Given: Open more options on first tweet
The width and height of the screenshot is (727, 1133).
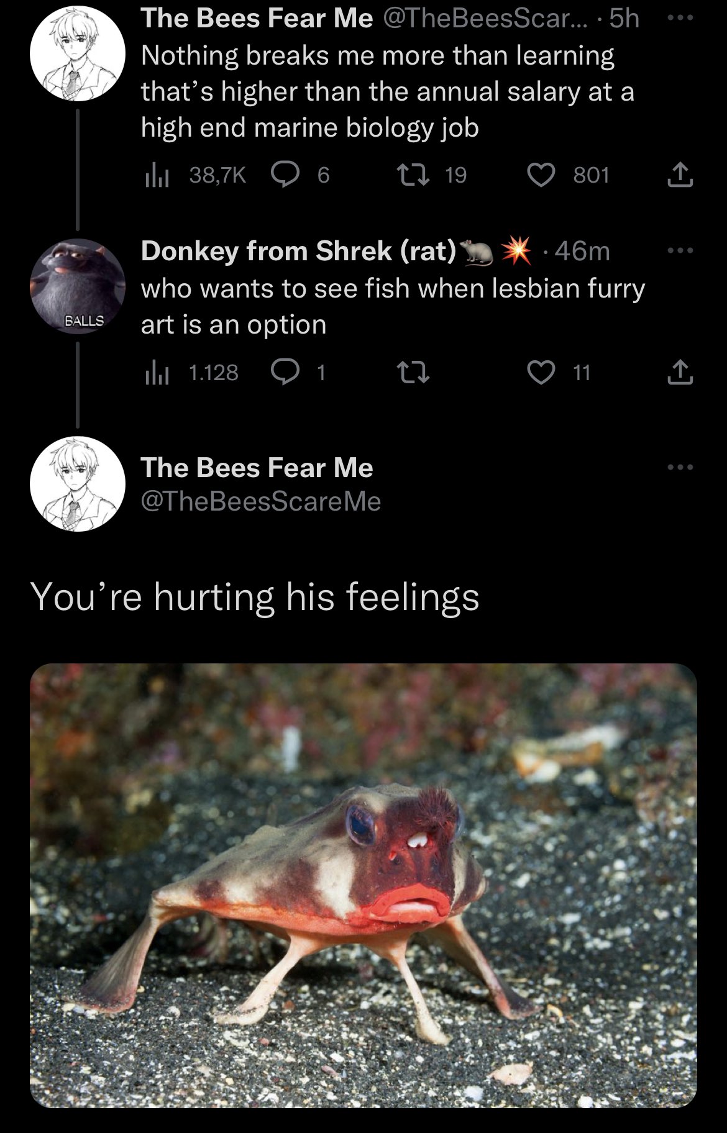Looking at the screenshot, I should pyautogui.click(x=680, y=19).
